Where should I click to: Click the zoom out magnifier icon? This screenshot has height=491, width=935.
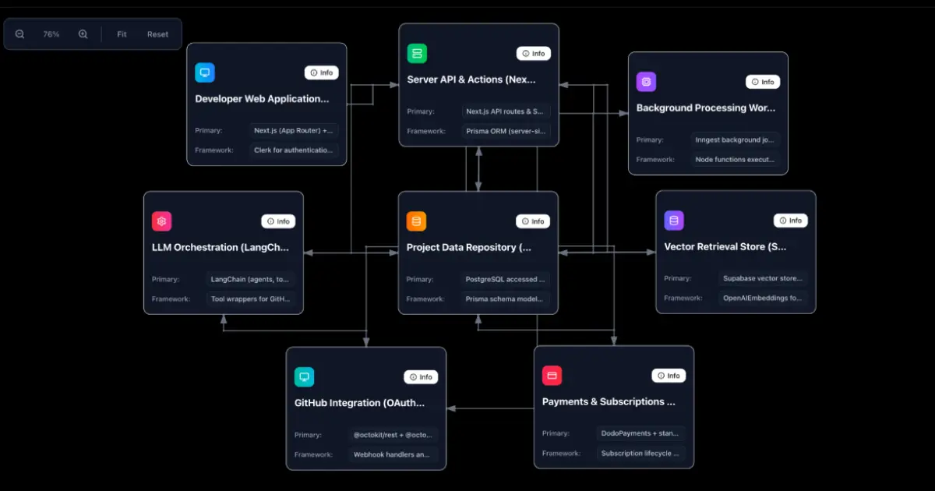19,34
